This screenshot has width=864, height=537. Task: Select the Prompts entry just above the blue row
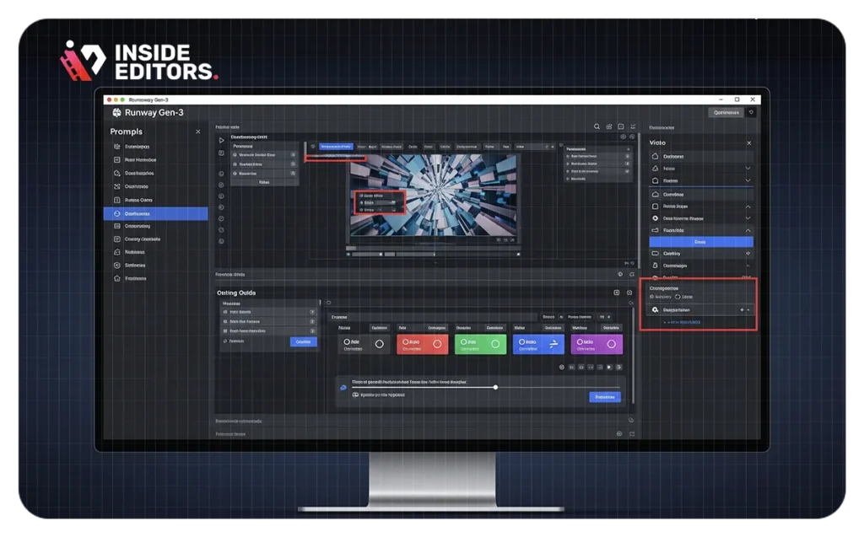[156, 200]
